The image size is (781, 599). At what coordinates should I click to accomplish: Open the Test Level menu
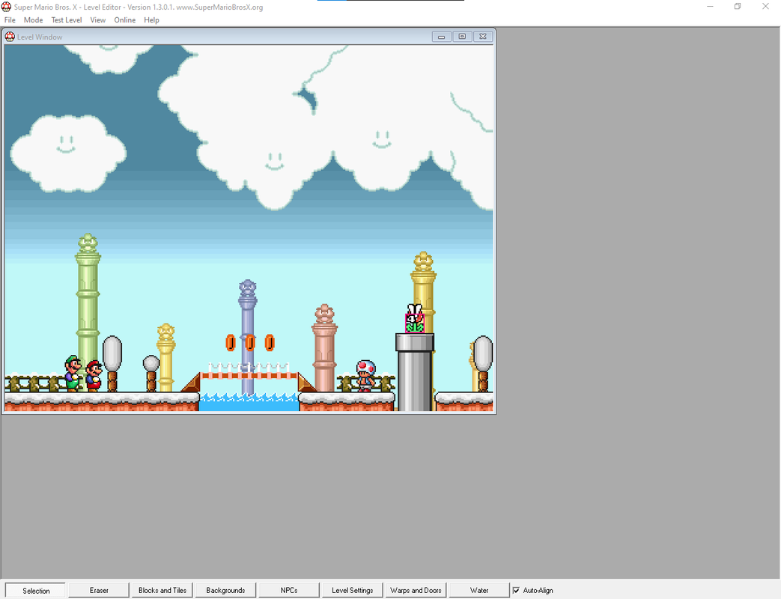click(x=66, y=20)
